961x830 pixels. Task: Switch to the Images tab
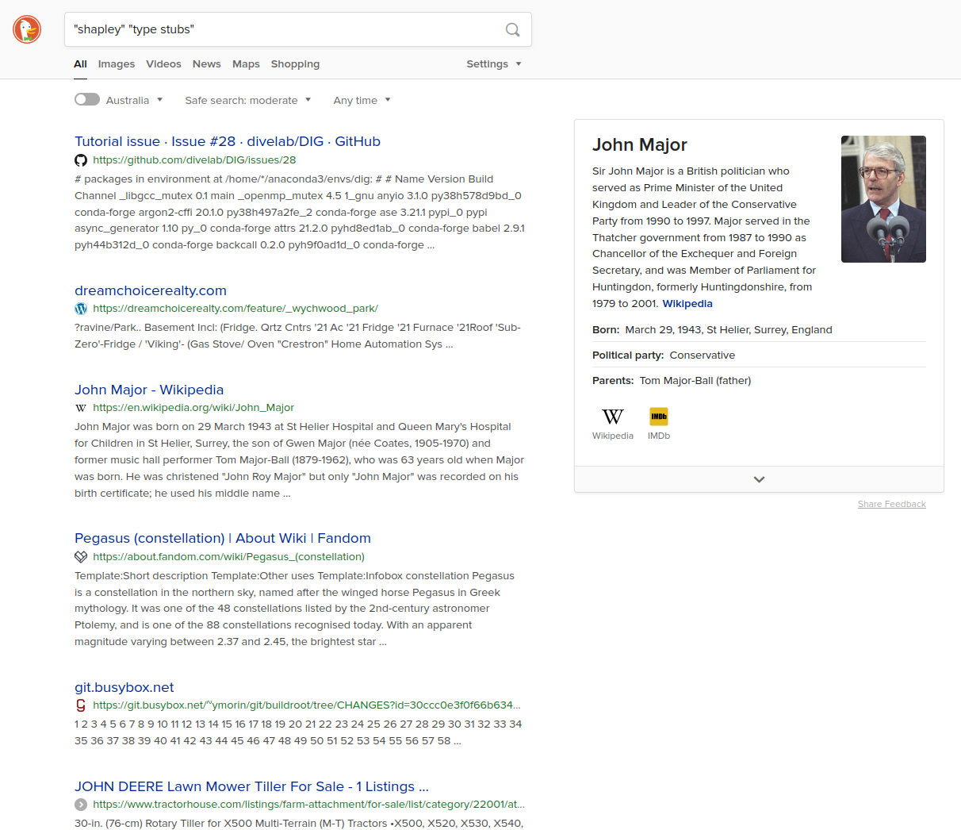click(x=117, y=64)
